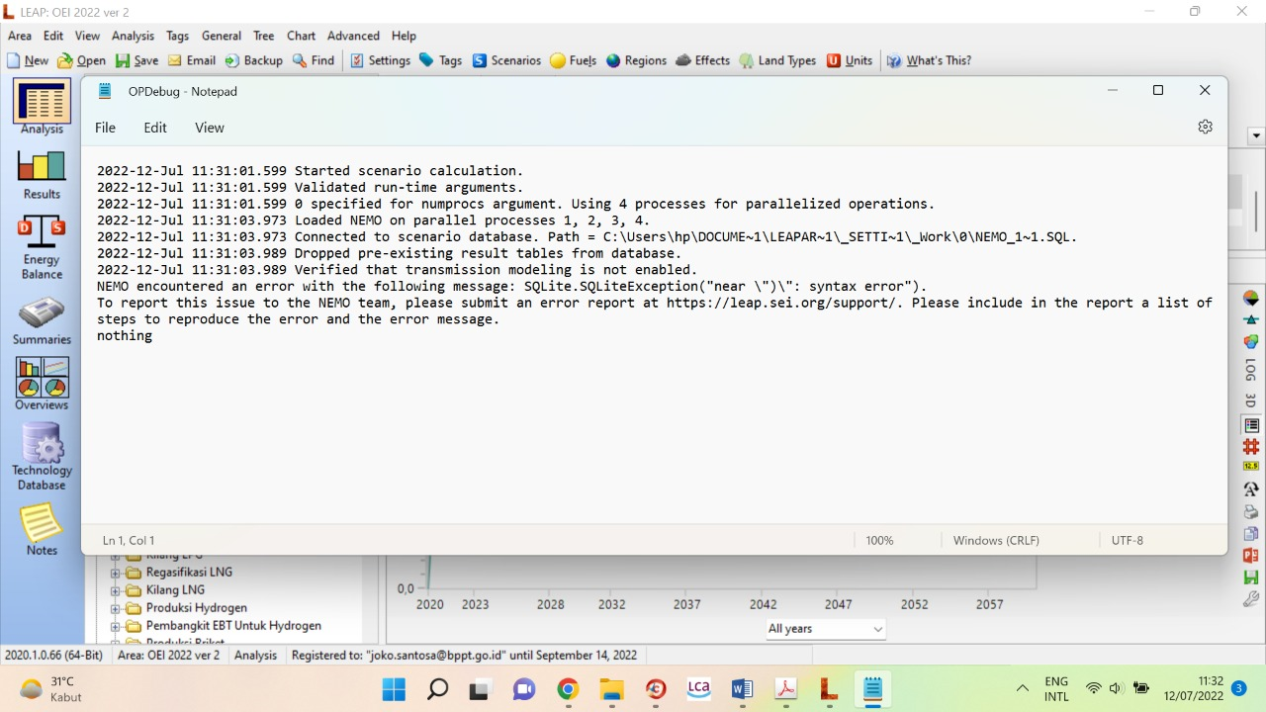Open the Summaries view icon

tap(42, 322)
